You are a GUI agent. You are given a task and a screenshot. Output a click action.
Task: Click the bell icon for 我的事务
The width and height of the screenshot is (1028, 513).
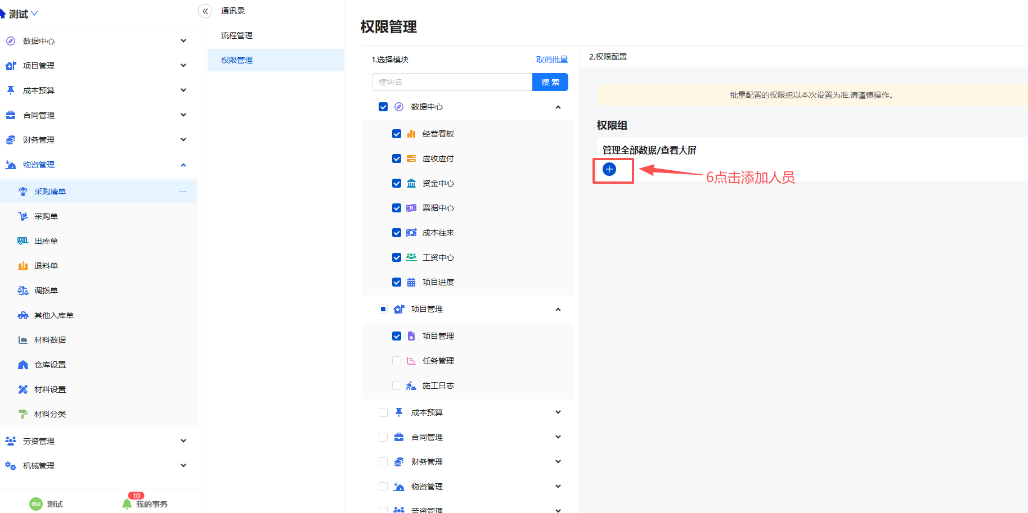point(127,504)
